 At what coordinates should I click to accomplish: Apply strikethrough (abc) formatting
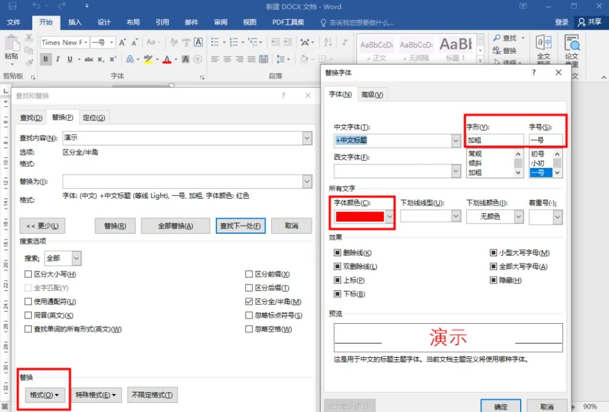(x=89, y=60)
